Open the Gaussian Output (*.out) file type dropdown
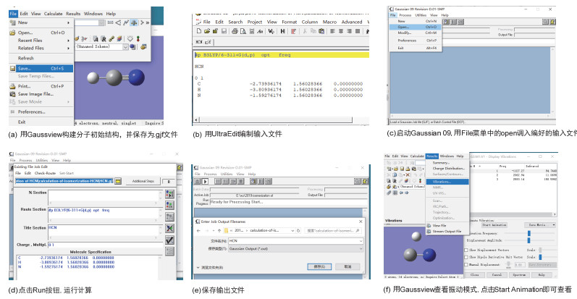577x299 pixels. coord(361,249)
